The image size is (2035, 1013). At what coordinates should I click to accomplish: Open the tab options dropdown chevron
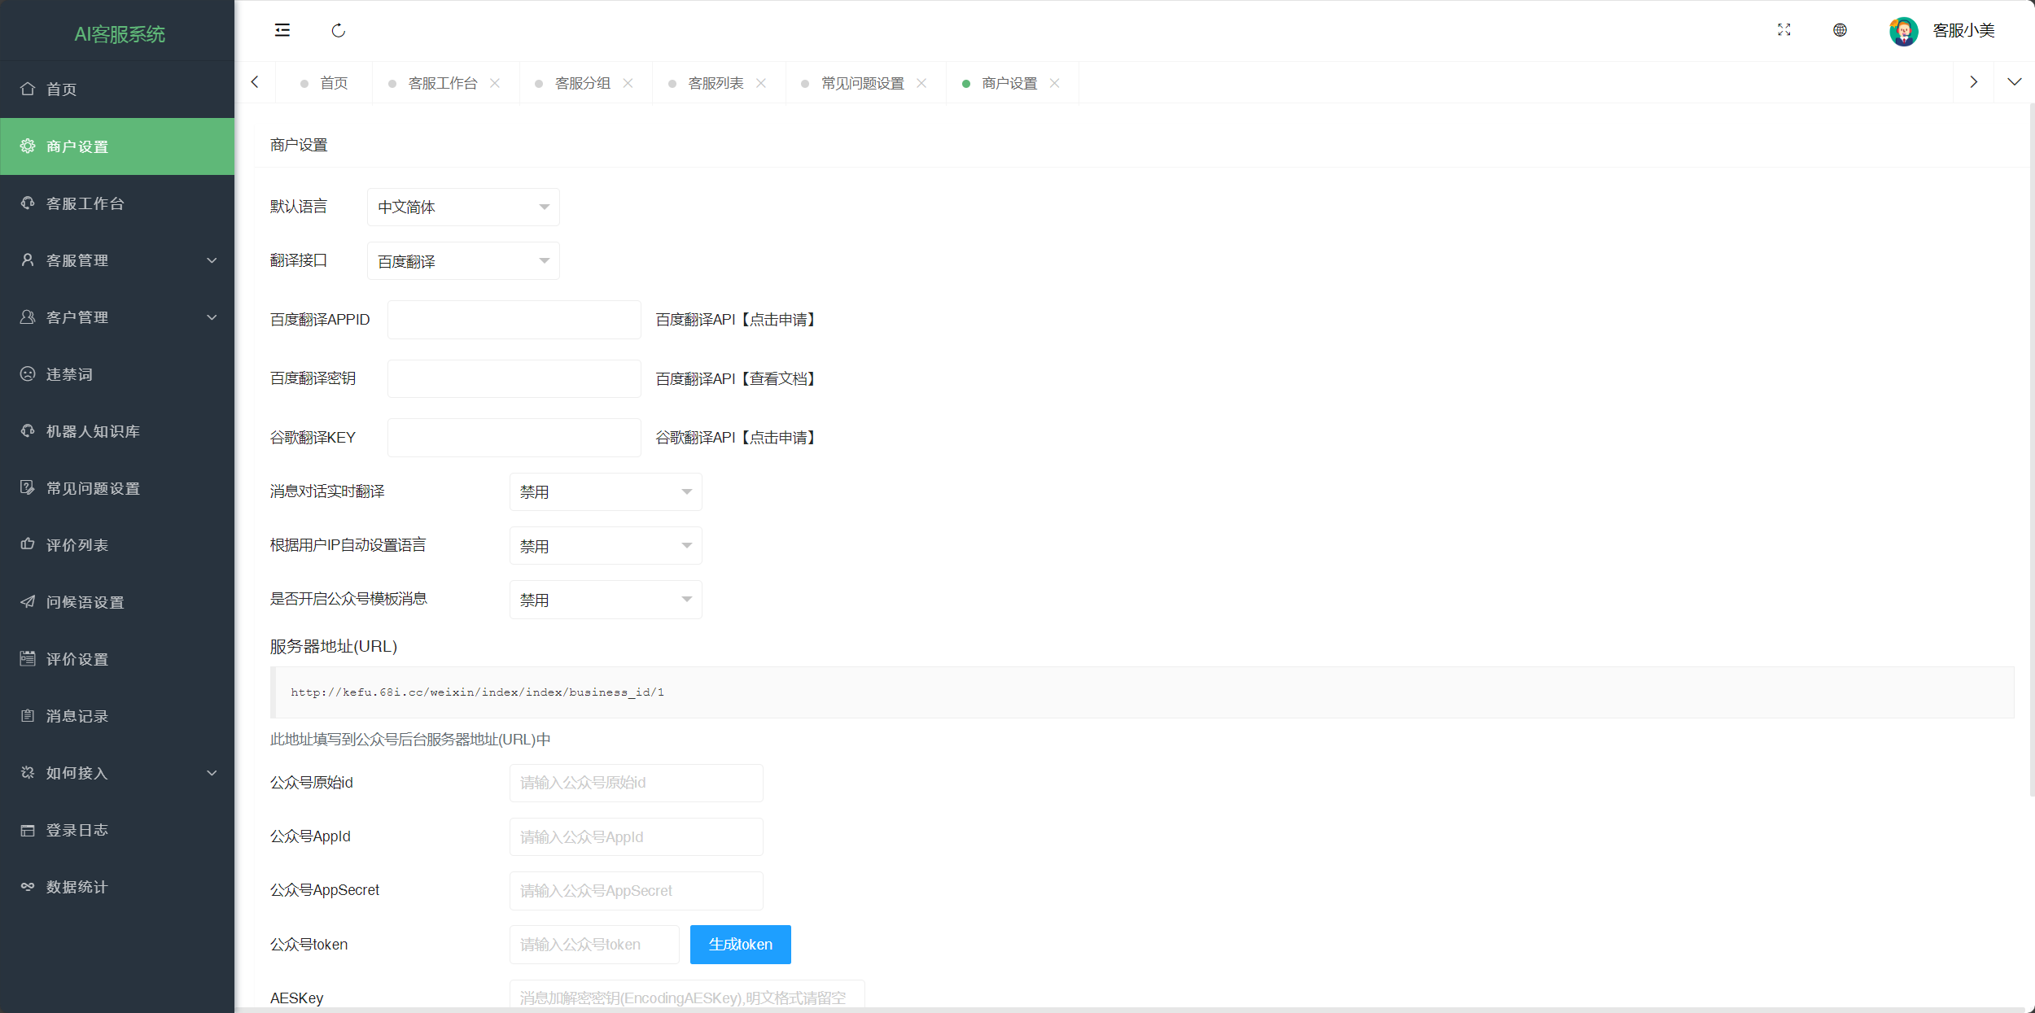(2015, 82)
